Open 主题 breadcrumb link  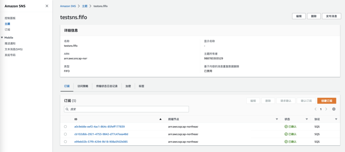tap(85, 6)
